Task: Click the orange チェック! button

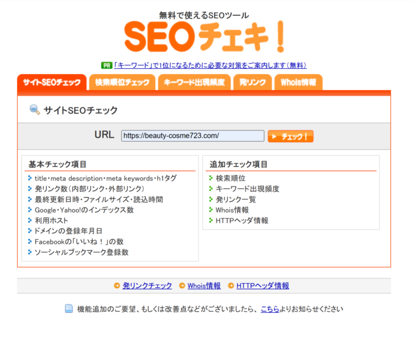Action: [290, 136]
